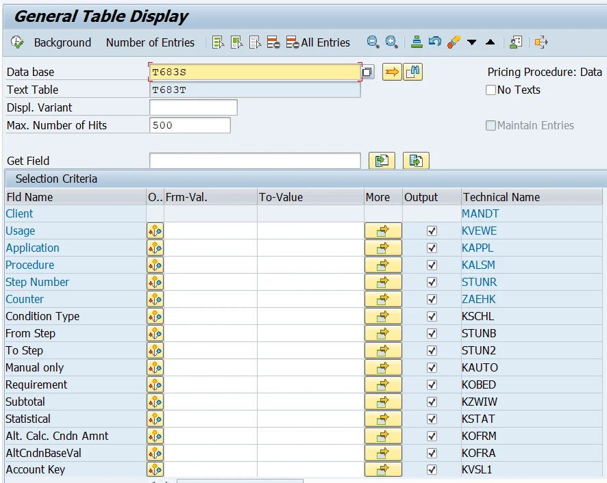This screenshot has height=483, width=607.
Task: Click the zoom out magnifier icon
Action: 373,42
